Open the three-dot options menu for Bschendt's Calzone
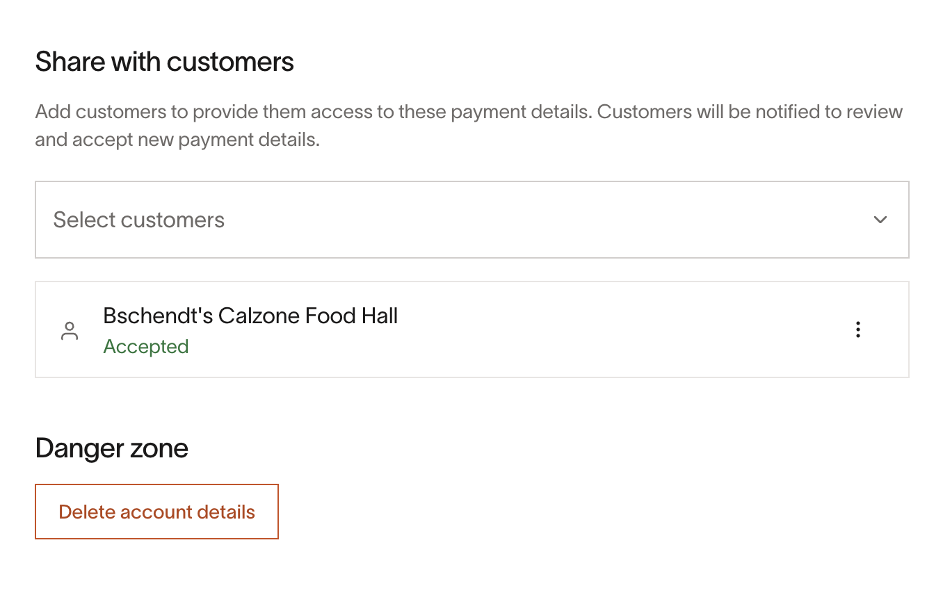 click(x=858, y=329)
